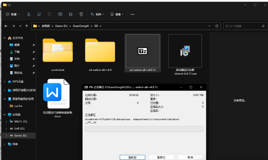The image size is (268, 160).
Task: Click the Share icon in toolbar
Action: coord(71,14)
